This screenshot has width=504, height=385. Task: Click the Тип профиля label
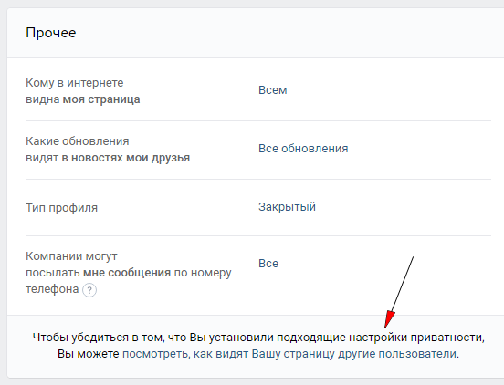click(x=61, y=208)
